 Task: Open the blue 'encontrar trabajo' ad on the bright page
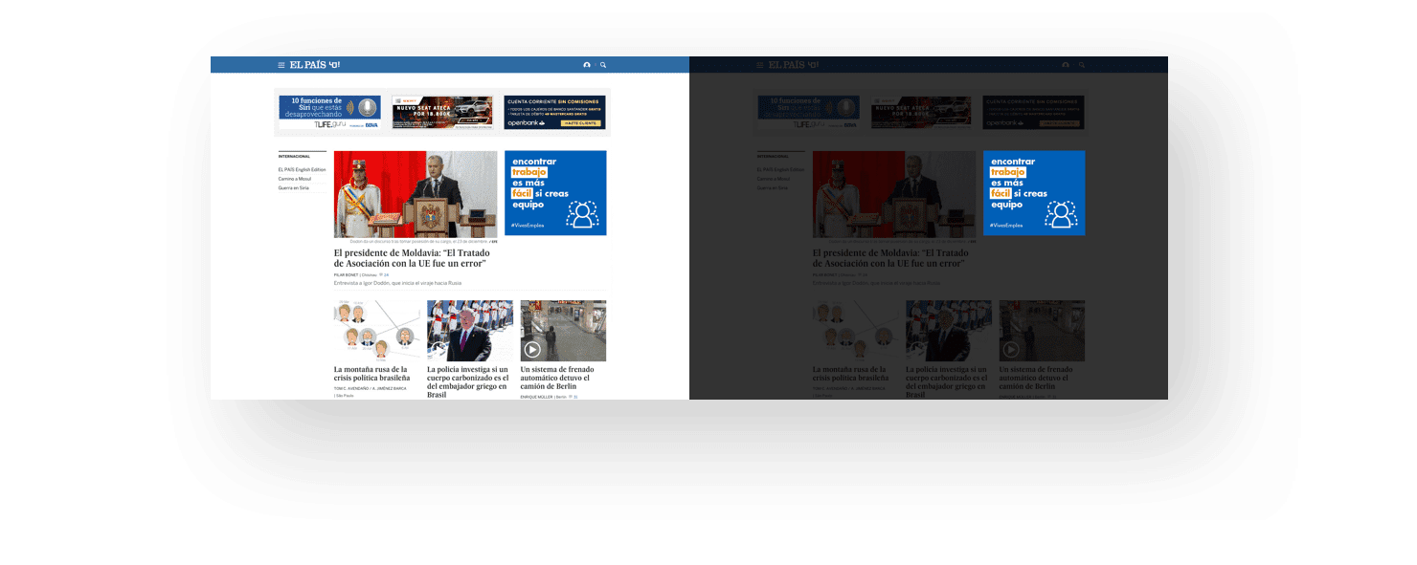[x=555, y=193]
